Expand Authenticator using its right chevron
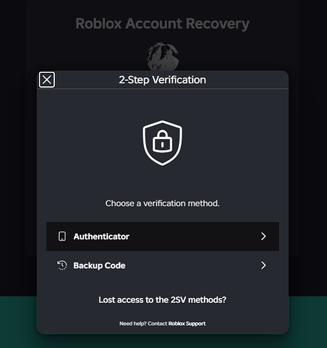The image size is (327, 348). 264,237
